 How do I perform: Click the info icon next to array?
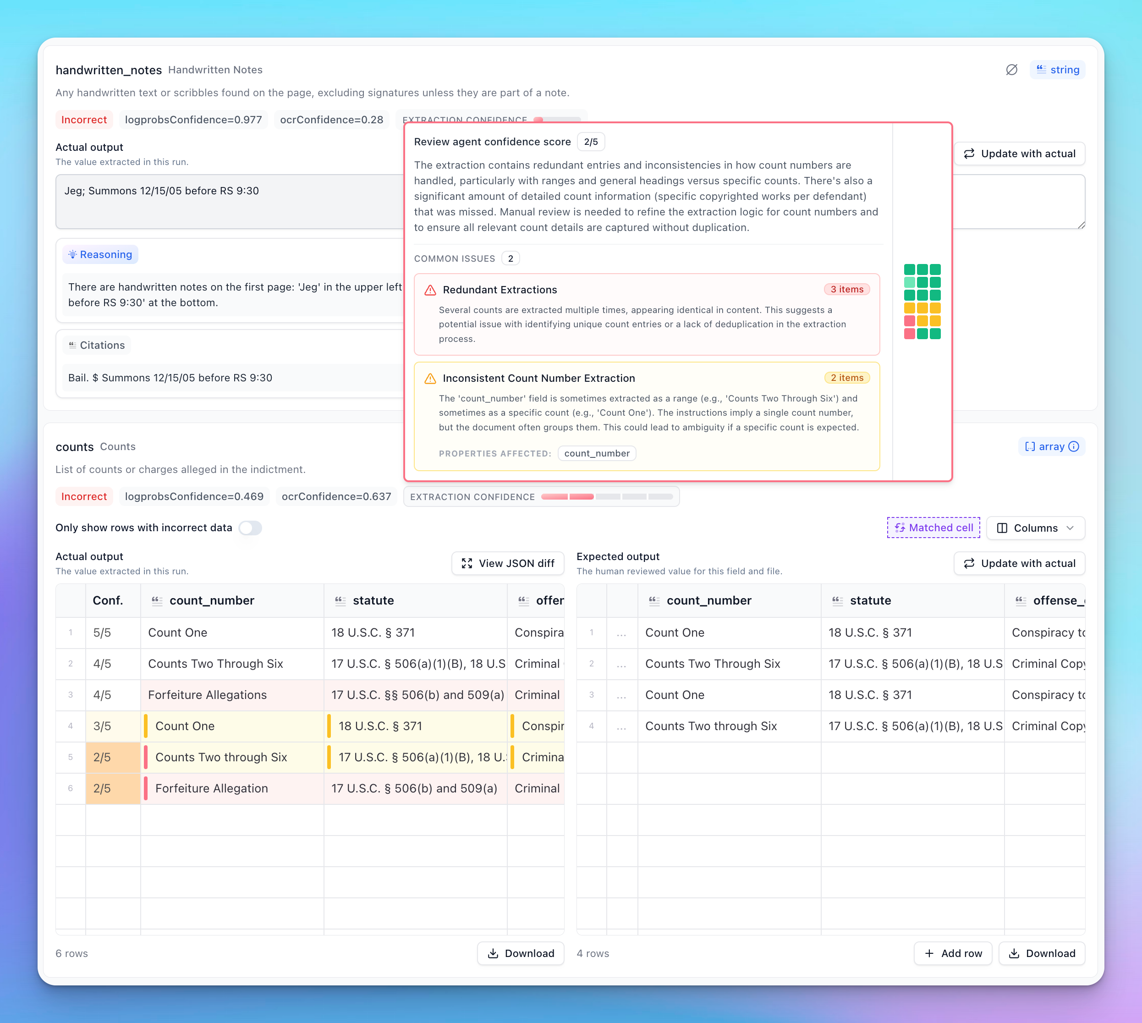click(x=1074, y=446)
